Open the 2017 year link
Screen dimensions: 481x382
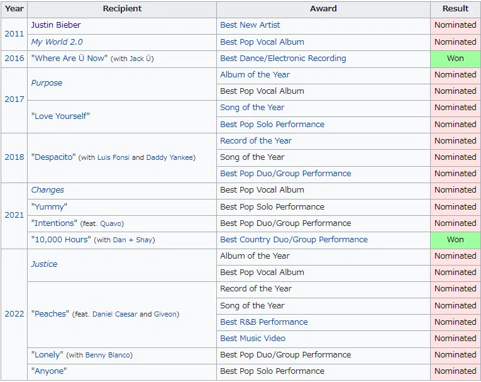click(14, 99)
